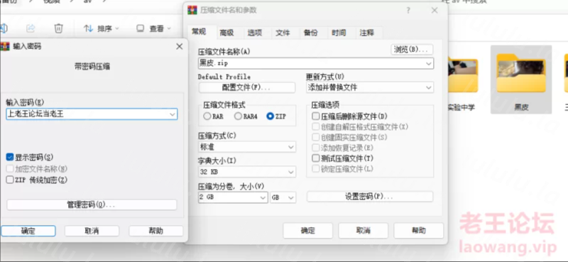This screenshot has height=262, width=568.
Task: Click the WinRAR icon in 压缩文件名和参数 title bar
Action: (x=192, y=10)
